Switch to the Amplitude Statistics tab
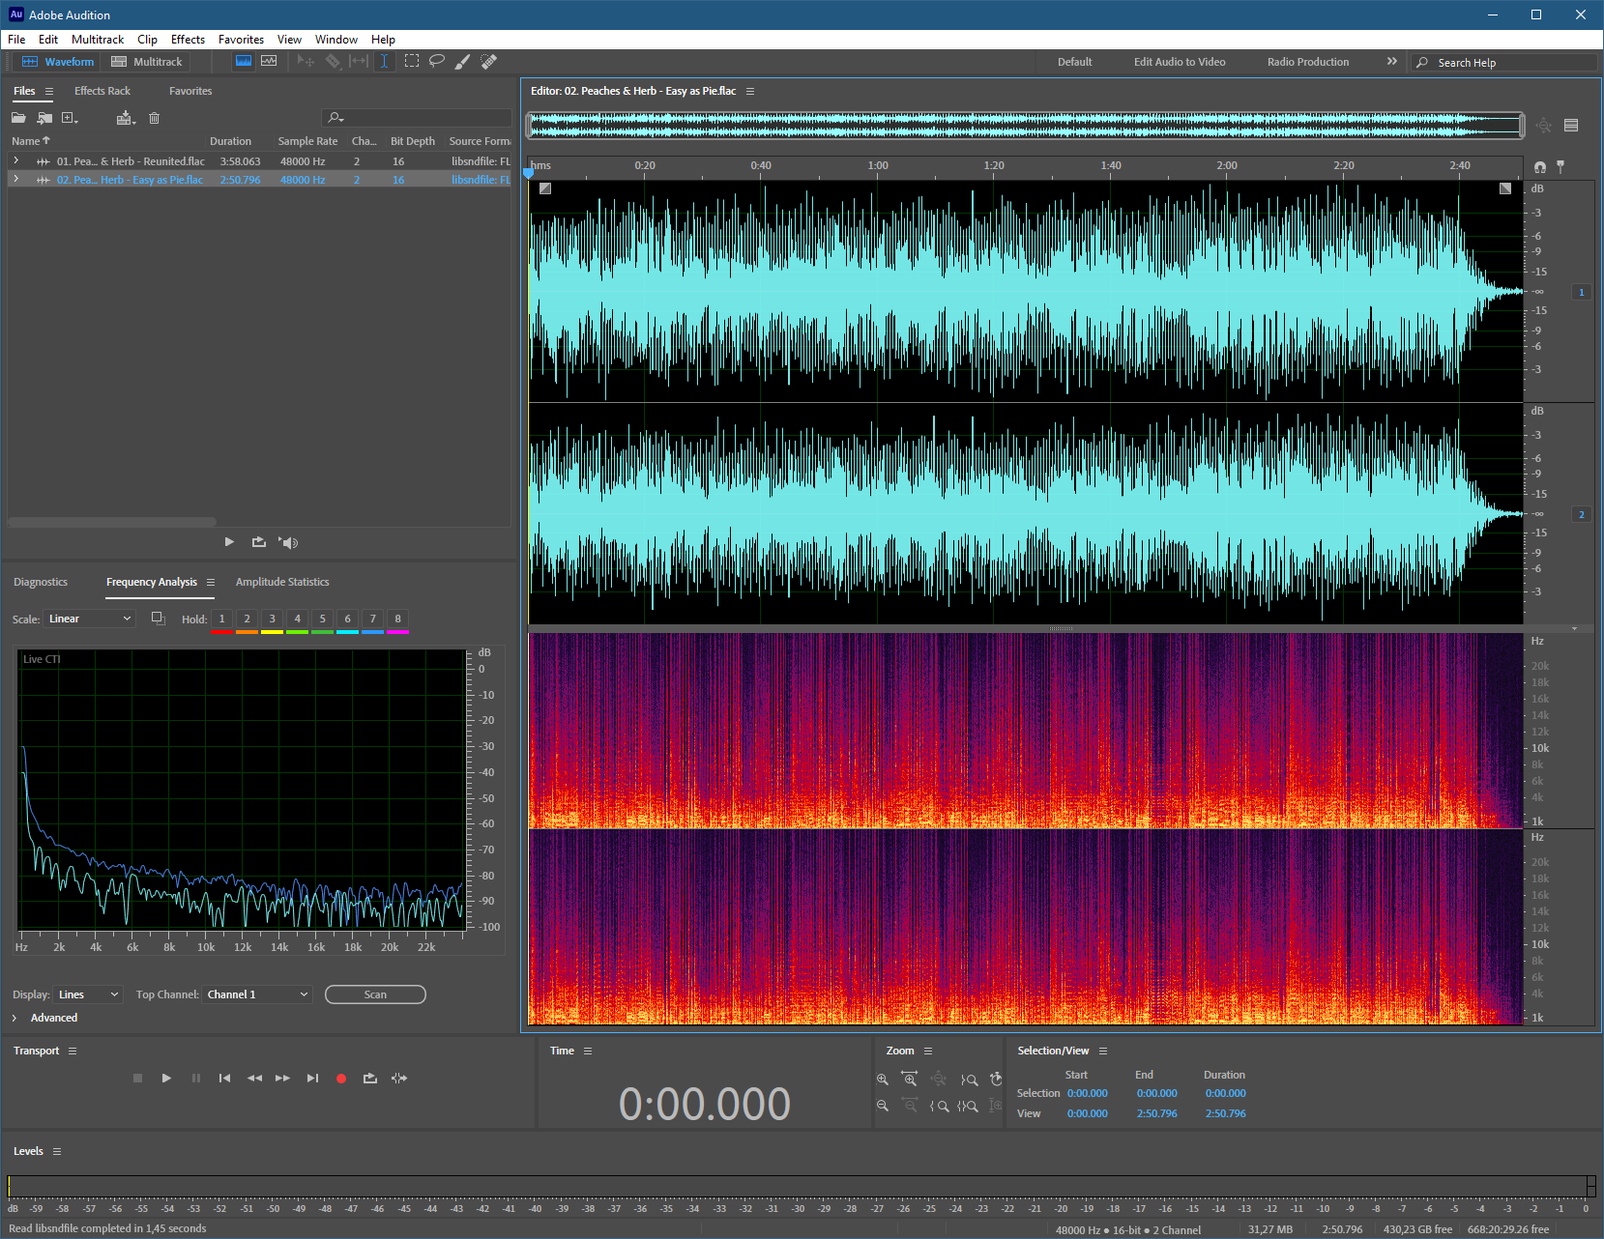The width and height of the screenshot is (1604, 1239). pyautogui.click(x=282, y=582)
